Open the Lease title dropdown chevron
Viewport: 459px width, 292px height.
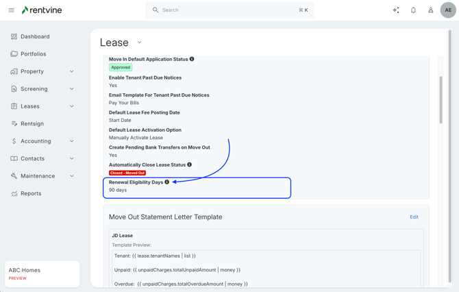(x=139, y=42)
